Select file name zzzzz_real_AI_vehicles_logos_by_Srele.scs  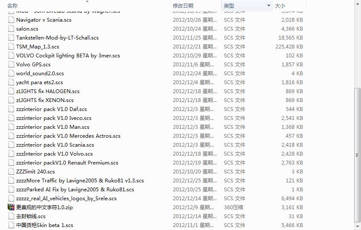[66, 198]
